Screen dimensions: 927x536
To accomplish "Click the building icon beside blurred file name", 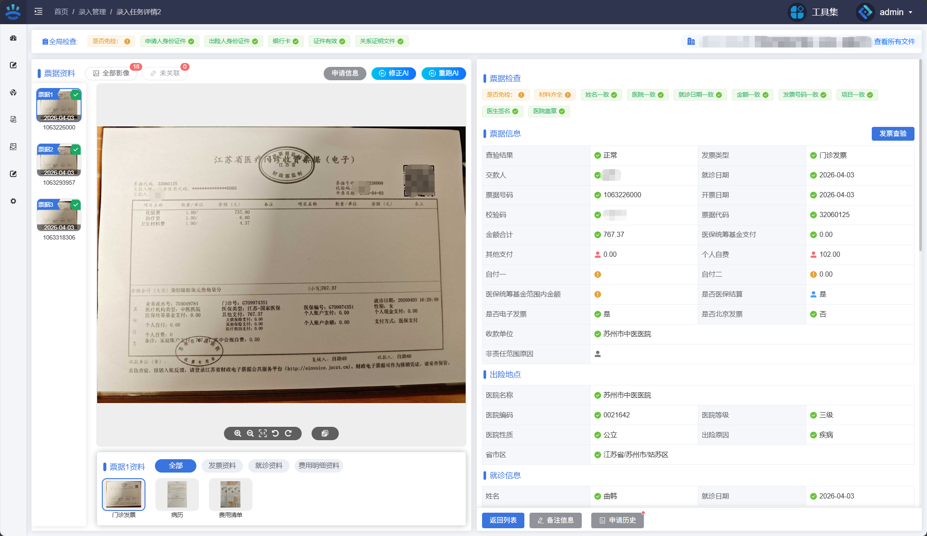I will (691, 41).
